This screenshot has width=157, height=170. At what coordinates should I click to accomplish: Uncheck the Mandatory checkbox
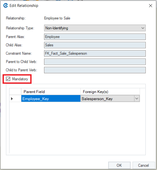click(8, 79)
